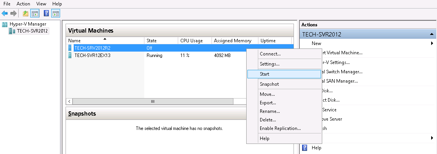
Task: Click the Up one level folder icon
Action: pyautogui.click(x=25, y=14)
